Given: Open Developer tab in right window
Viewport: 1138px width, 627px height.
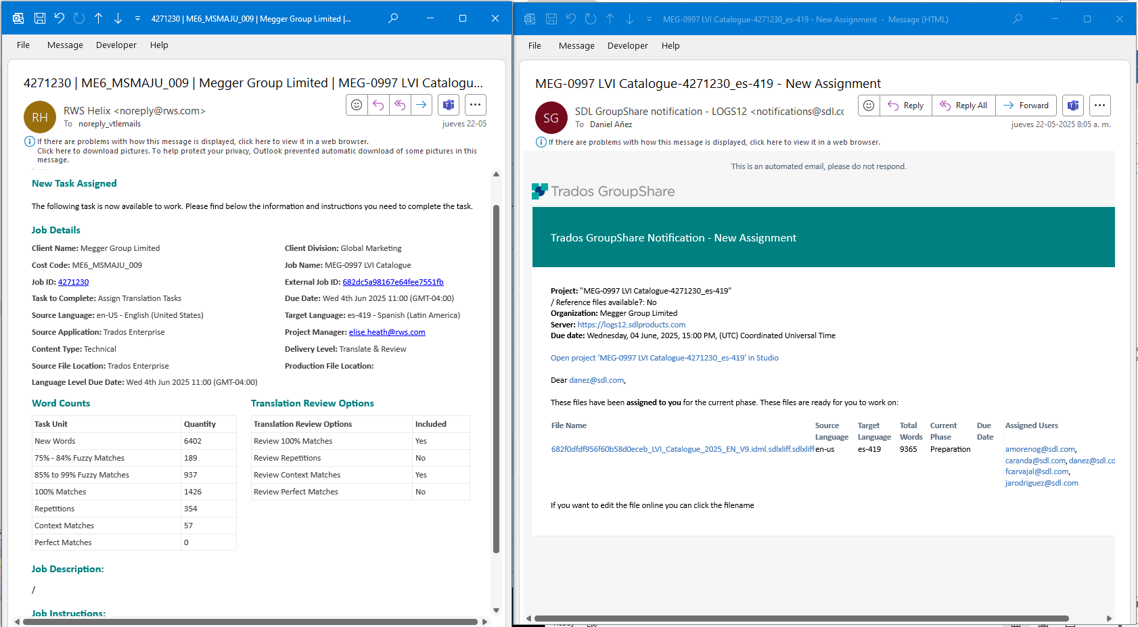Looking at the screenshot, I should pos(628,45).
